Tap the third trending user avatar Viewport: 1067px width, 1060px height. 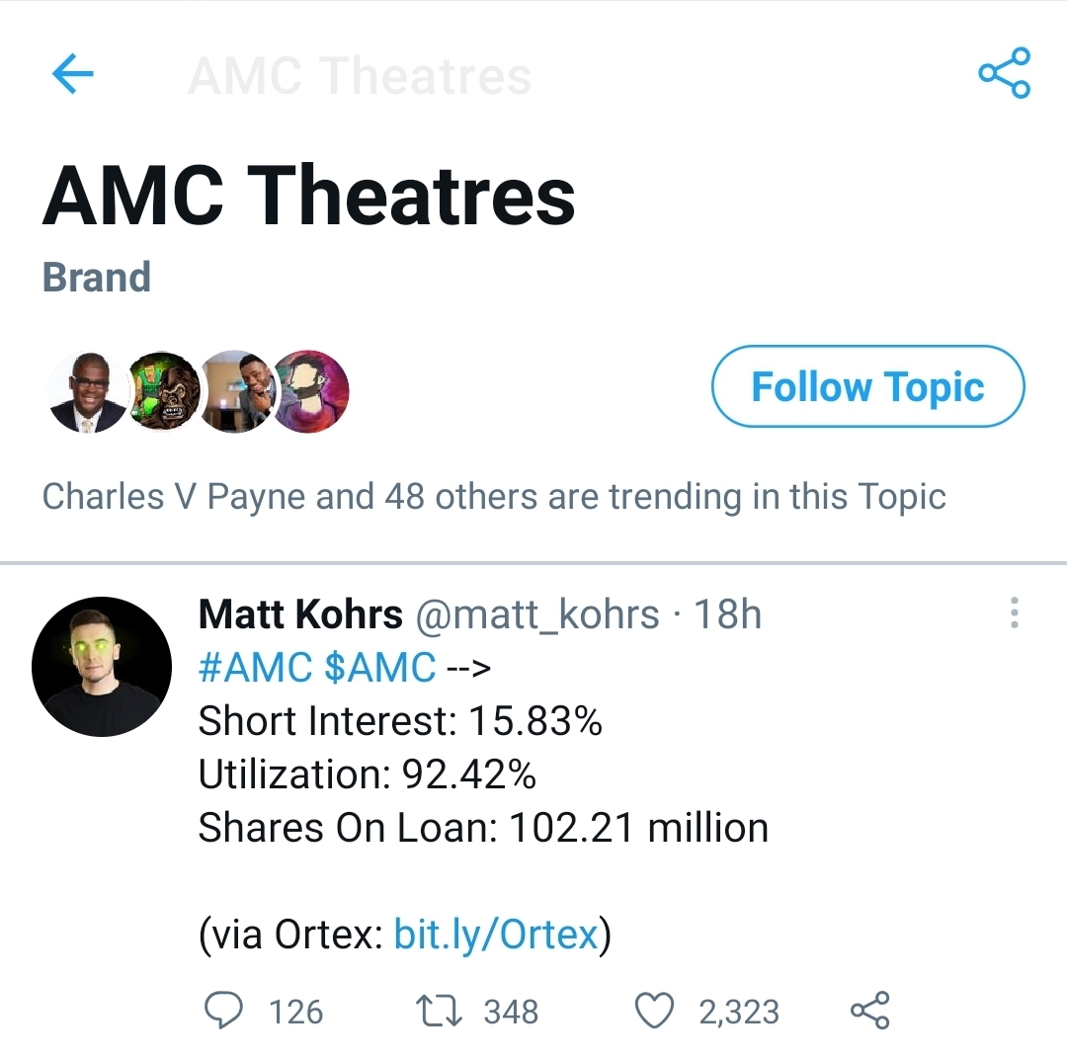pyautogui.click(x=239, y=392)
